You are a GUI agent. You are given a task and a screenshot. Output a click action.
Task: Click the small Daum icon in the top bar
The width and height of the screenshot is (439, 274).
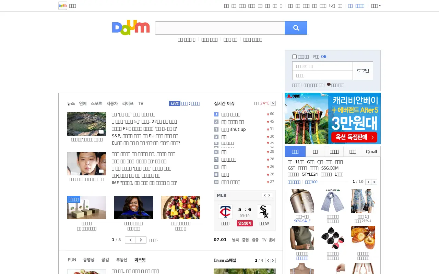tap(62, 6)
